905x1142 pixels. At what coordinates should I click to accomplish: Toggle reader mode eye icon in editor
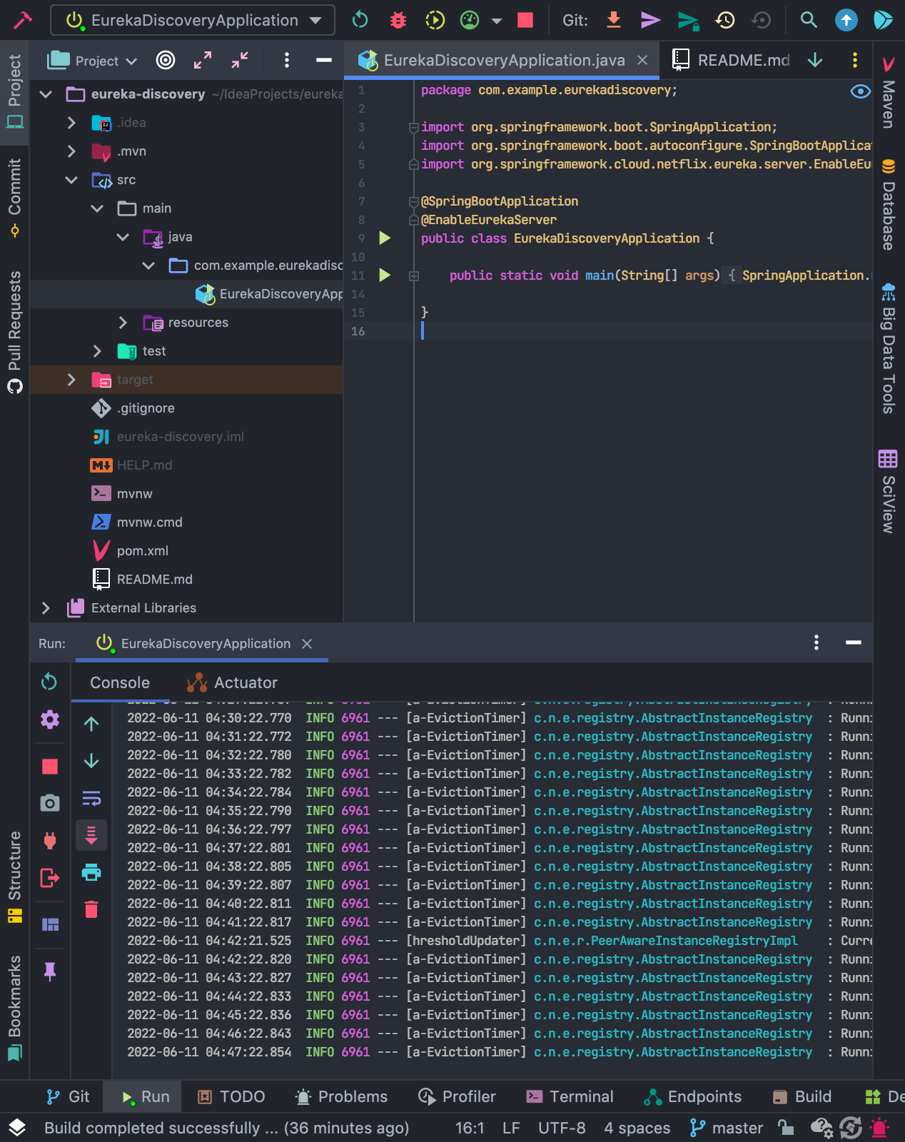[861, 91]
